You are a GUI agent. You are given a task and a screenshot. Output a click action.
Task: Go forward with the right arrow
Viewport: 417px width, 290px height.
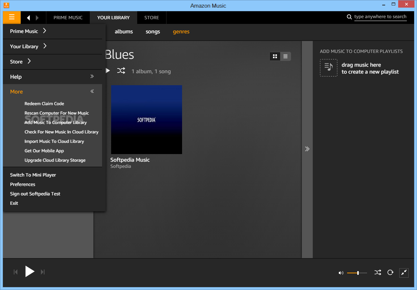pos(37,18)
